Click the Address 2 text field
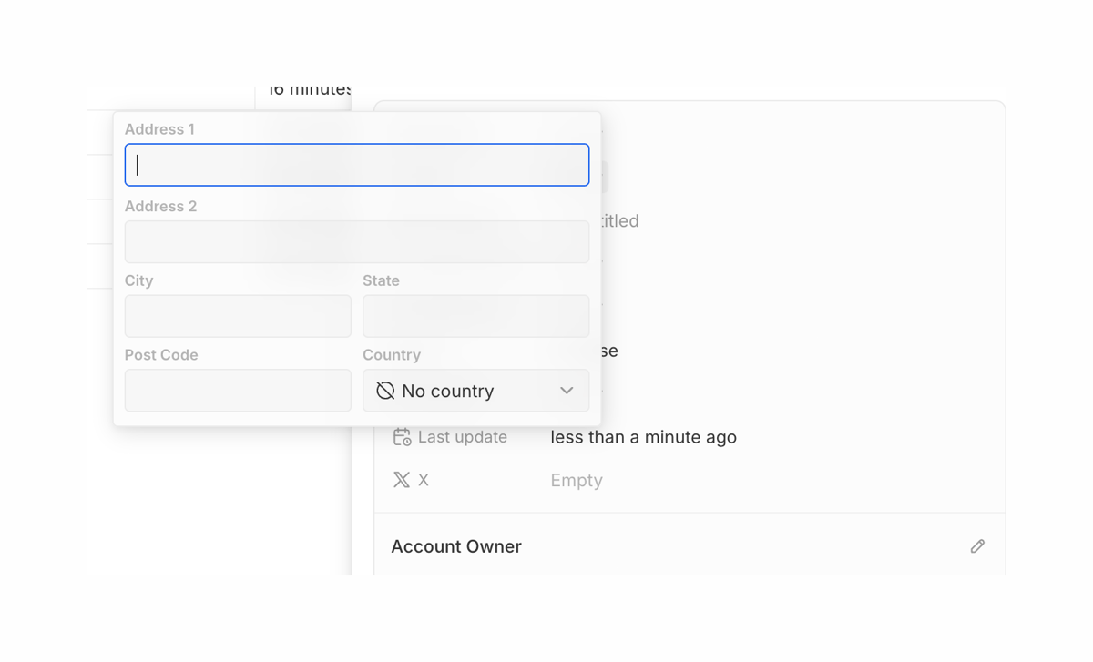The width and height of the screenshot is (1093, 662). (356, 241)
